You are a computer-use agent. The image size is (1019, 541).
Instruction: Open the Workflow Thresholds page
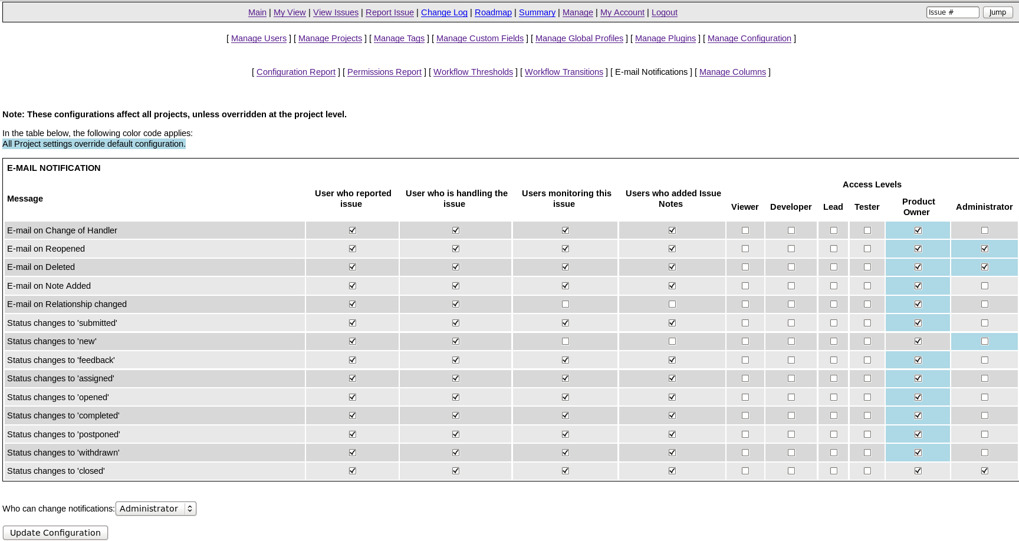(x=473, y=72)
